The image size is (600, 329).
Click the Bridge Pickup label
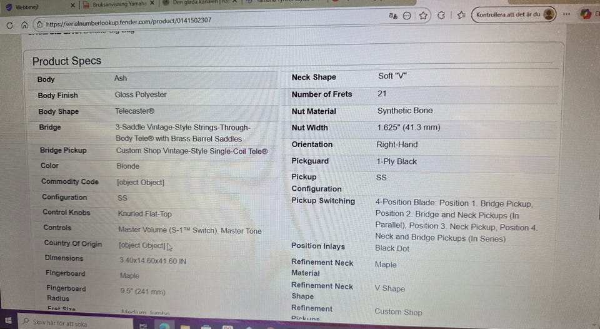(63, 150)
